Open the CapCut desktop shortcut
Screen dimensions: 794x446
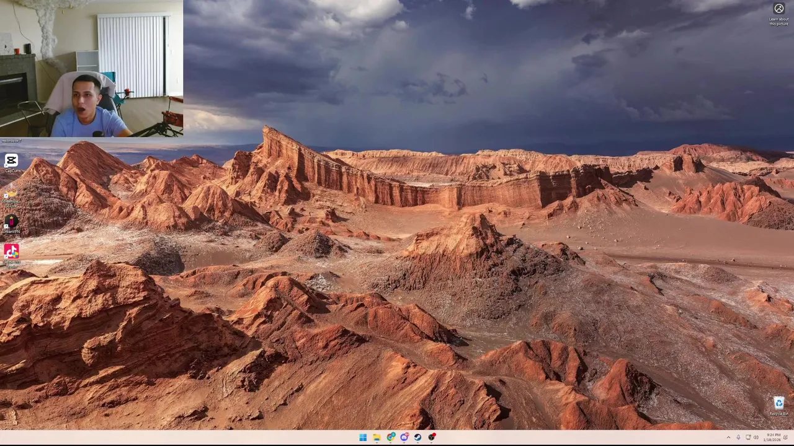tap(11, 163)
